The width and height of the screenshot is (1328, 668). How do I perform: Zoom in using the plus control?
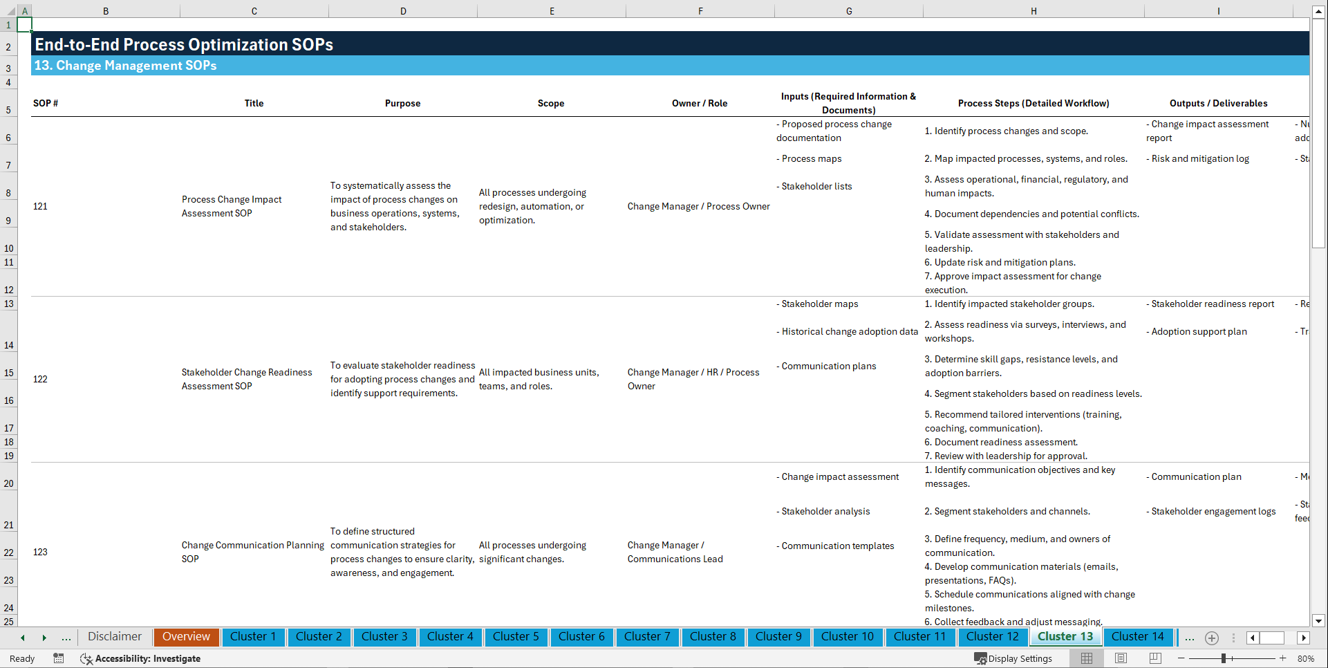1282,658
